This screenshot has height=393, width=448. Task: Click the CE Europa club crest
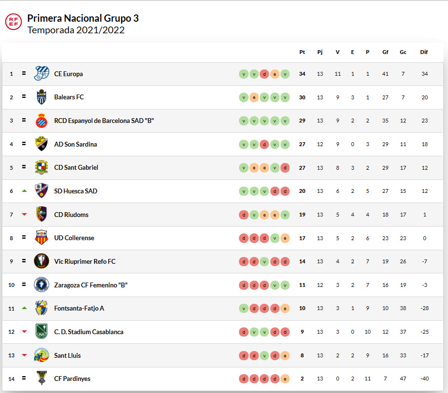42,74
